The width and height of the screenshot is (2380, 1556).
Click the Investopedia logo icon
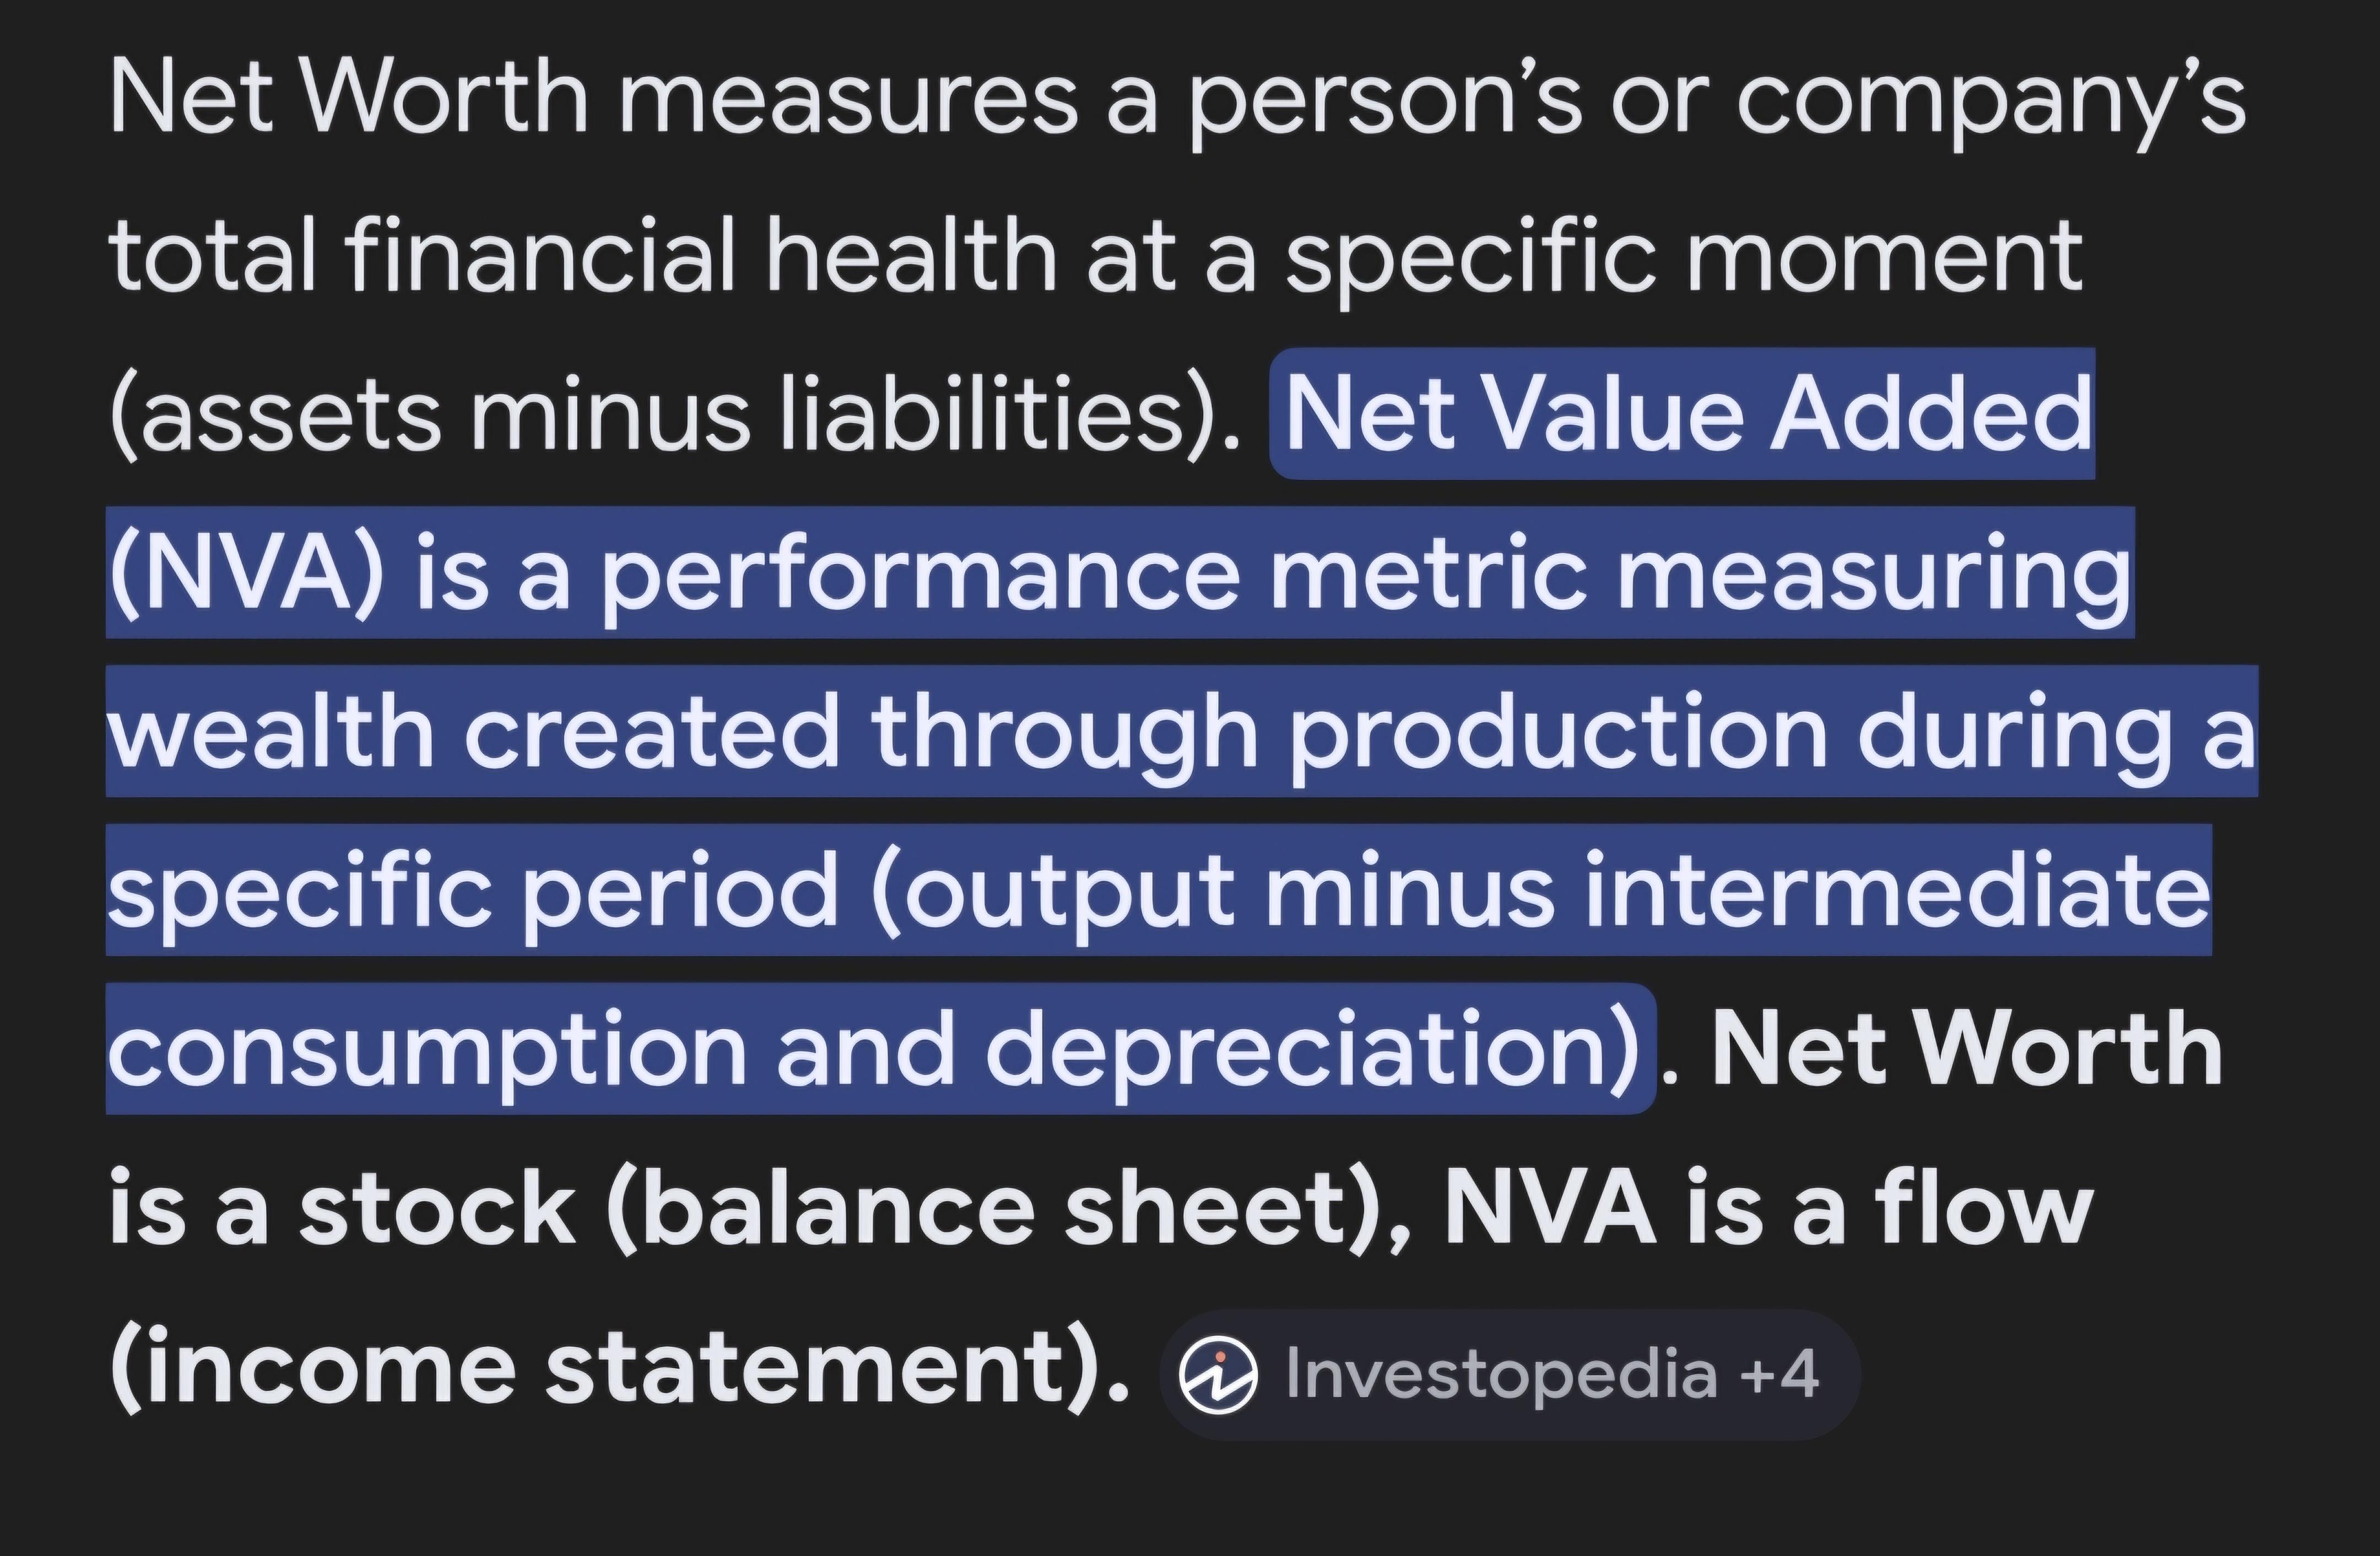(1217, 1374)
